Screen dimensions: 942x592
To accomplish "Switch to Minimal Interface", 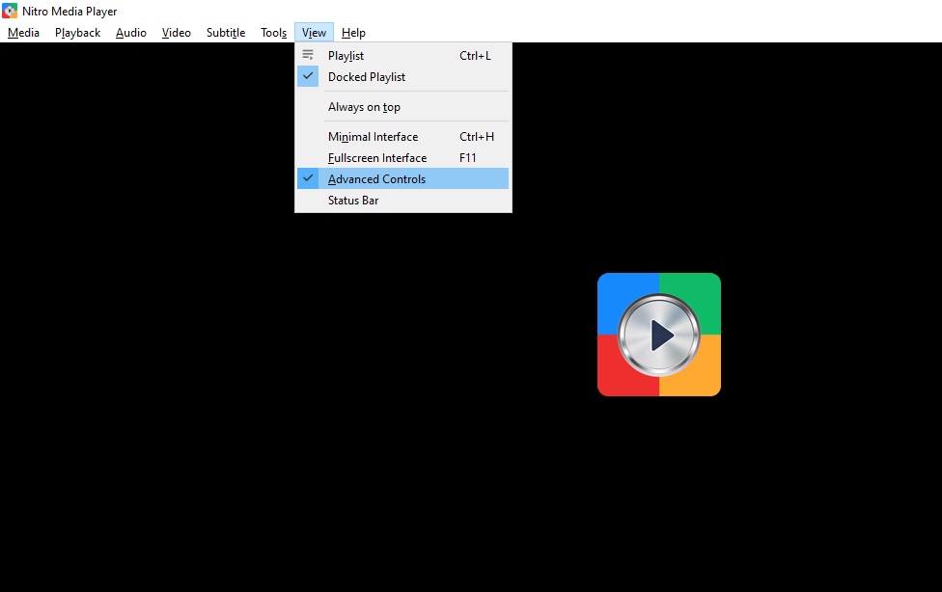I will pyautogui.click(x=402, y=137).
